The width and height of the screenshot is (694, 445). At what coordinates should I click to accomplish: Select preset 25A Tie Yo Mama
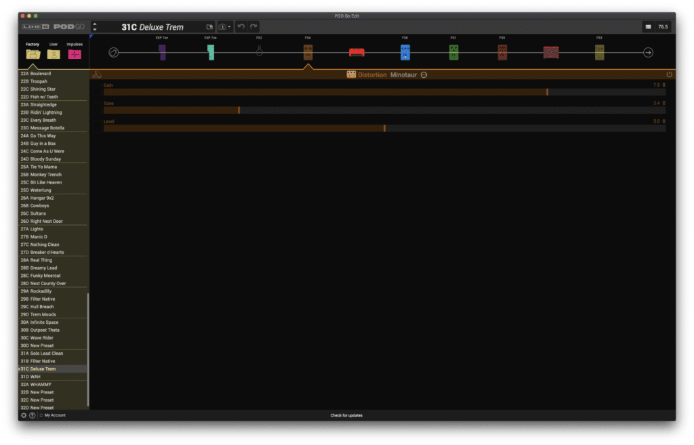[53, 167]
